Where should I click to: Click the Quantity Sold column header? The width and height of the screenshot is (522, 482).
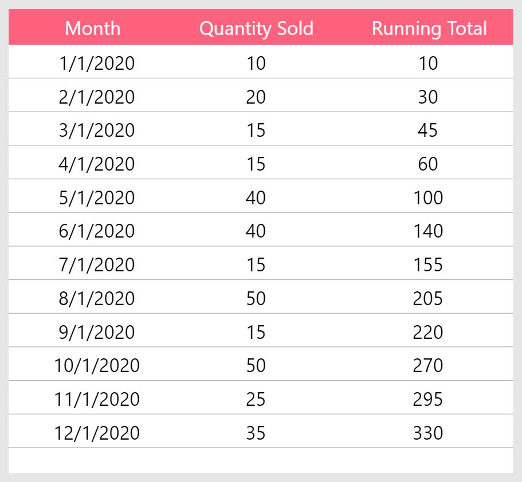(256, 29)
